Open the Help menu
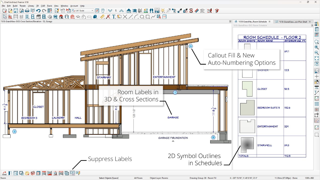320x180 pixels. point(82,6)
